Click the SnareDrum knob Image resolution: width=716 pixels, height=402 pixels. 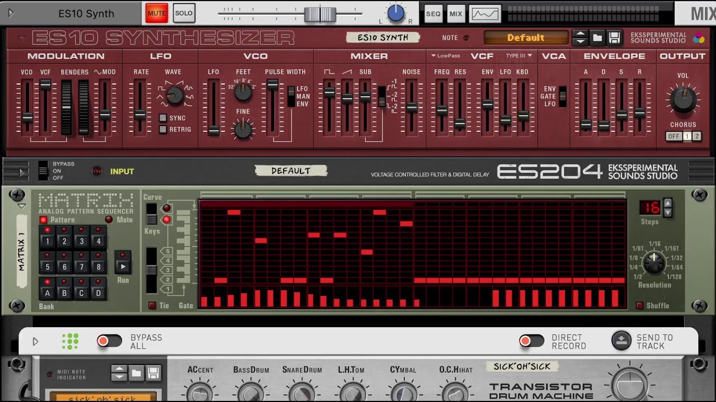302,392
